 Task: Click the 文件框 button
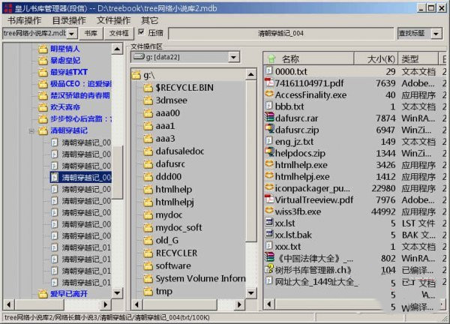click(118, 33)
